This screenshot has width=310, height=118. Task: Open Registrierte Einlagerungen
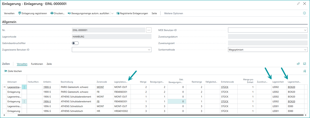pos(134,13)
